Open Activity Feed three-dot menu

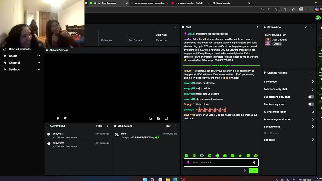[x=108, y=126]
